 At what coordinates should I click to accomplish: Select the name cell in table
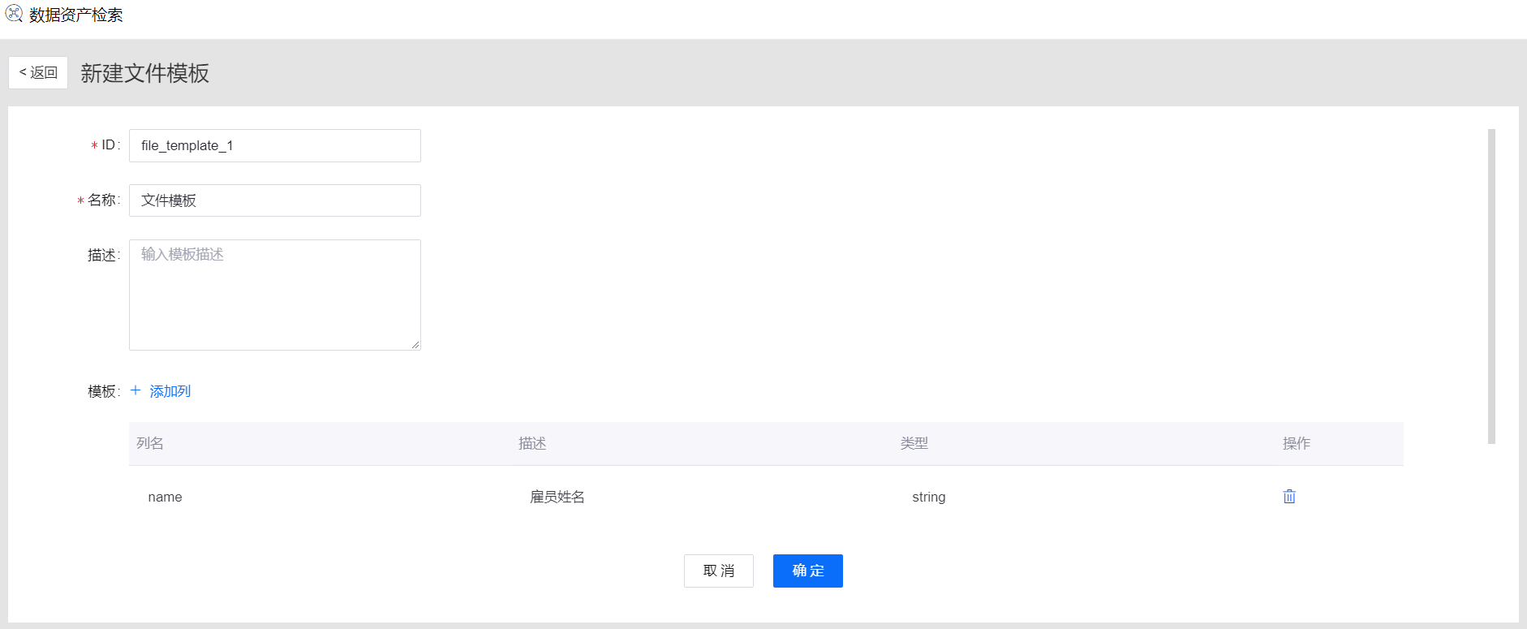[x=165, y=497]
